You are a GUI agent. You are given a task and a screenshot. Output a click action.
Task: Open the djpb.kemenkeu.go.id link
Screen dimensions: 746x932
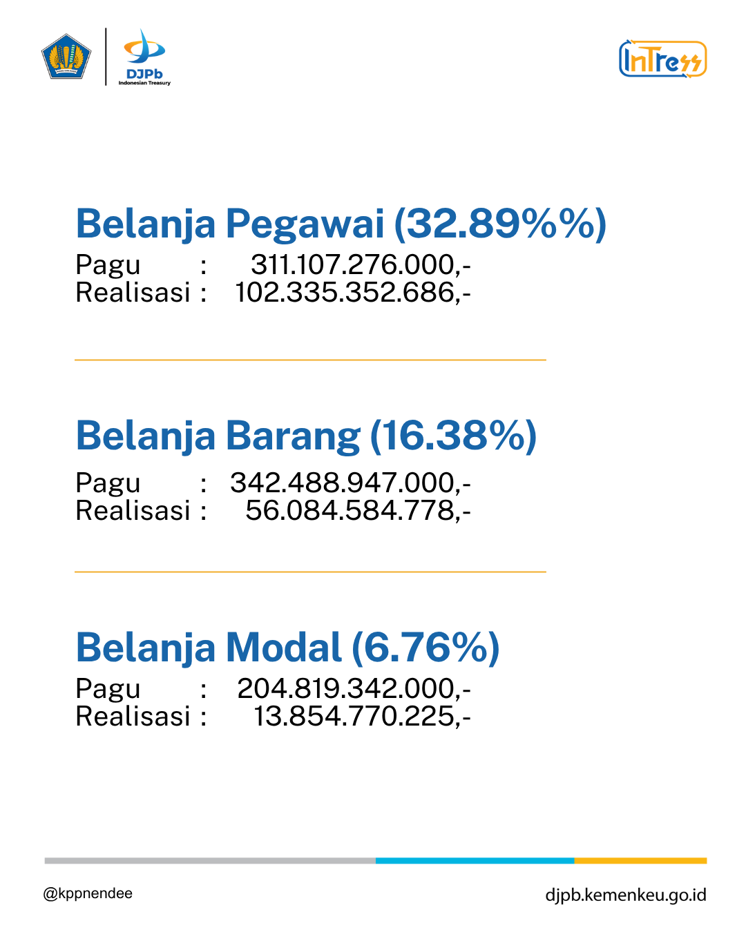pos(626,895)
